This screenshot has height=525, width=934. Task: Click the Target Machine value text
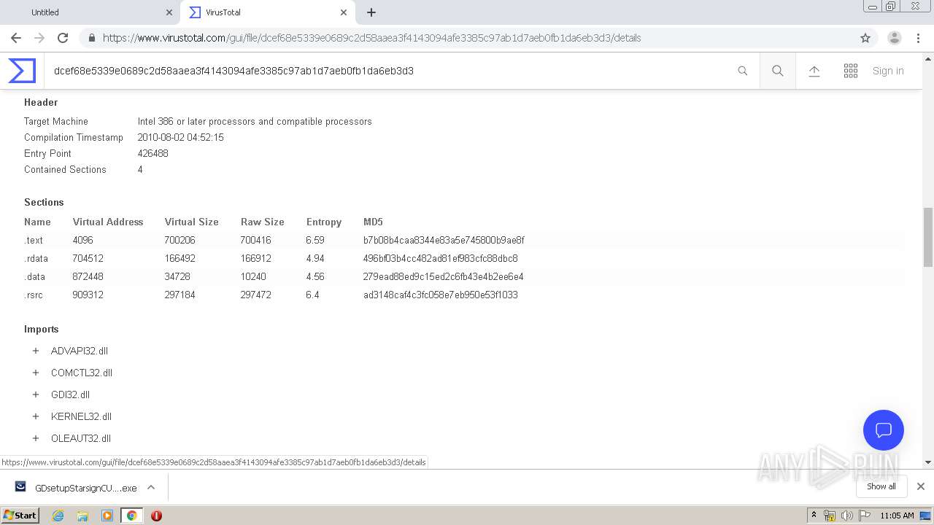(x=255, y=121)
